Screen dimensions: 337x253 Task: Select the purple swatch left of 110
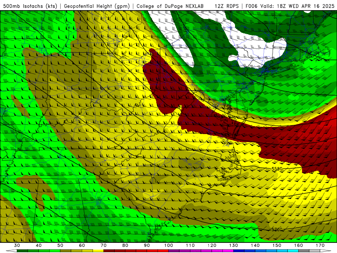point(185,251)
